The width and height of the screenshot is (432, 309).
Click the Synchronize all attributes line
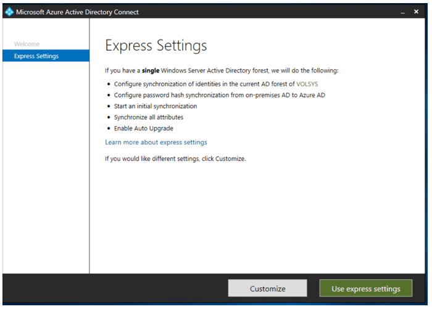148,117
